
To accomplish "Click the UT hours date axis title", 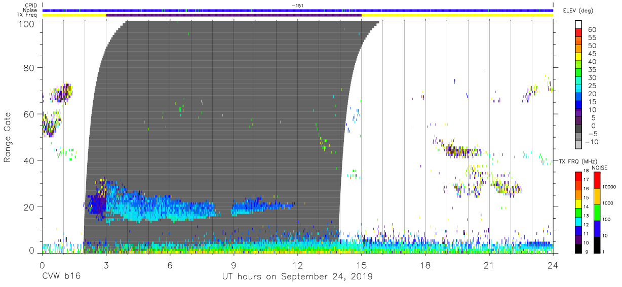I will (x=297, y=277).
